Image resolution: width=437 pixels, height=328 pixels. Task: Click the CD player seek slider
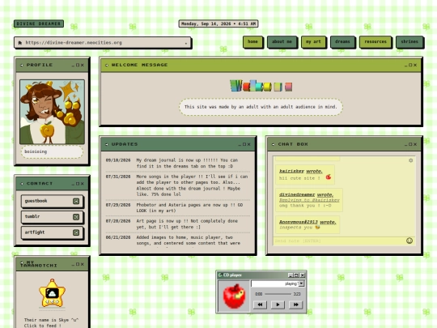click(x=278, y=294)
